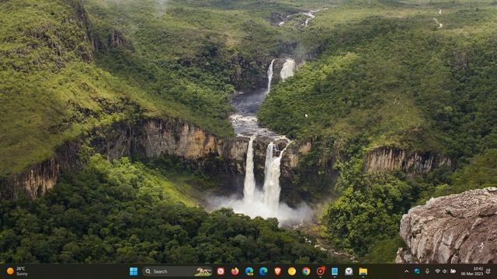The height and width of the screenshot is (279, 497).
Task: Open the white clock app icon
Action: click(349, 271)
